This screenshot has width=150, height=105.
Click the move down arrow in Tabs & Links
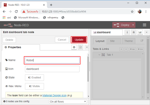click(126, 49)
